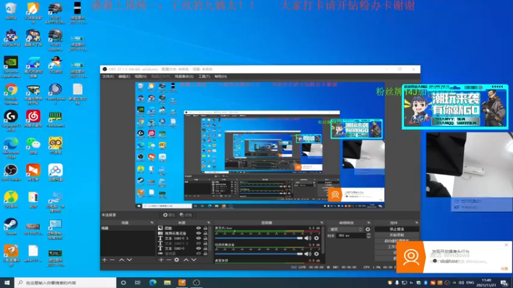Click 设置 link in notification popup
This screenshot has height=288, width=513.
[504, 269]
